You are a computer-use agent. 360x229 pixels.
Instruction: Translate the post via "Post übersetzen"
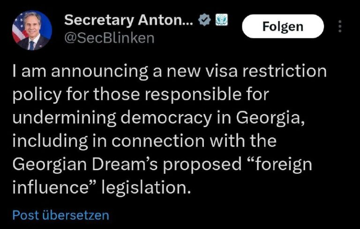coord(60,215)
